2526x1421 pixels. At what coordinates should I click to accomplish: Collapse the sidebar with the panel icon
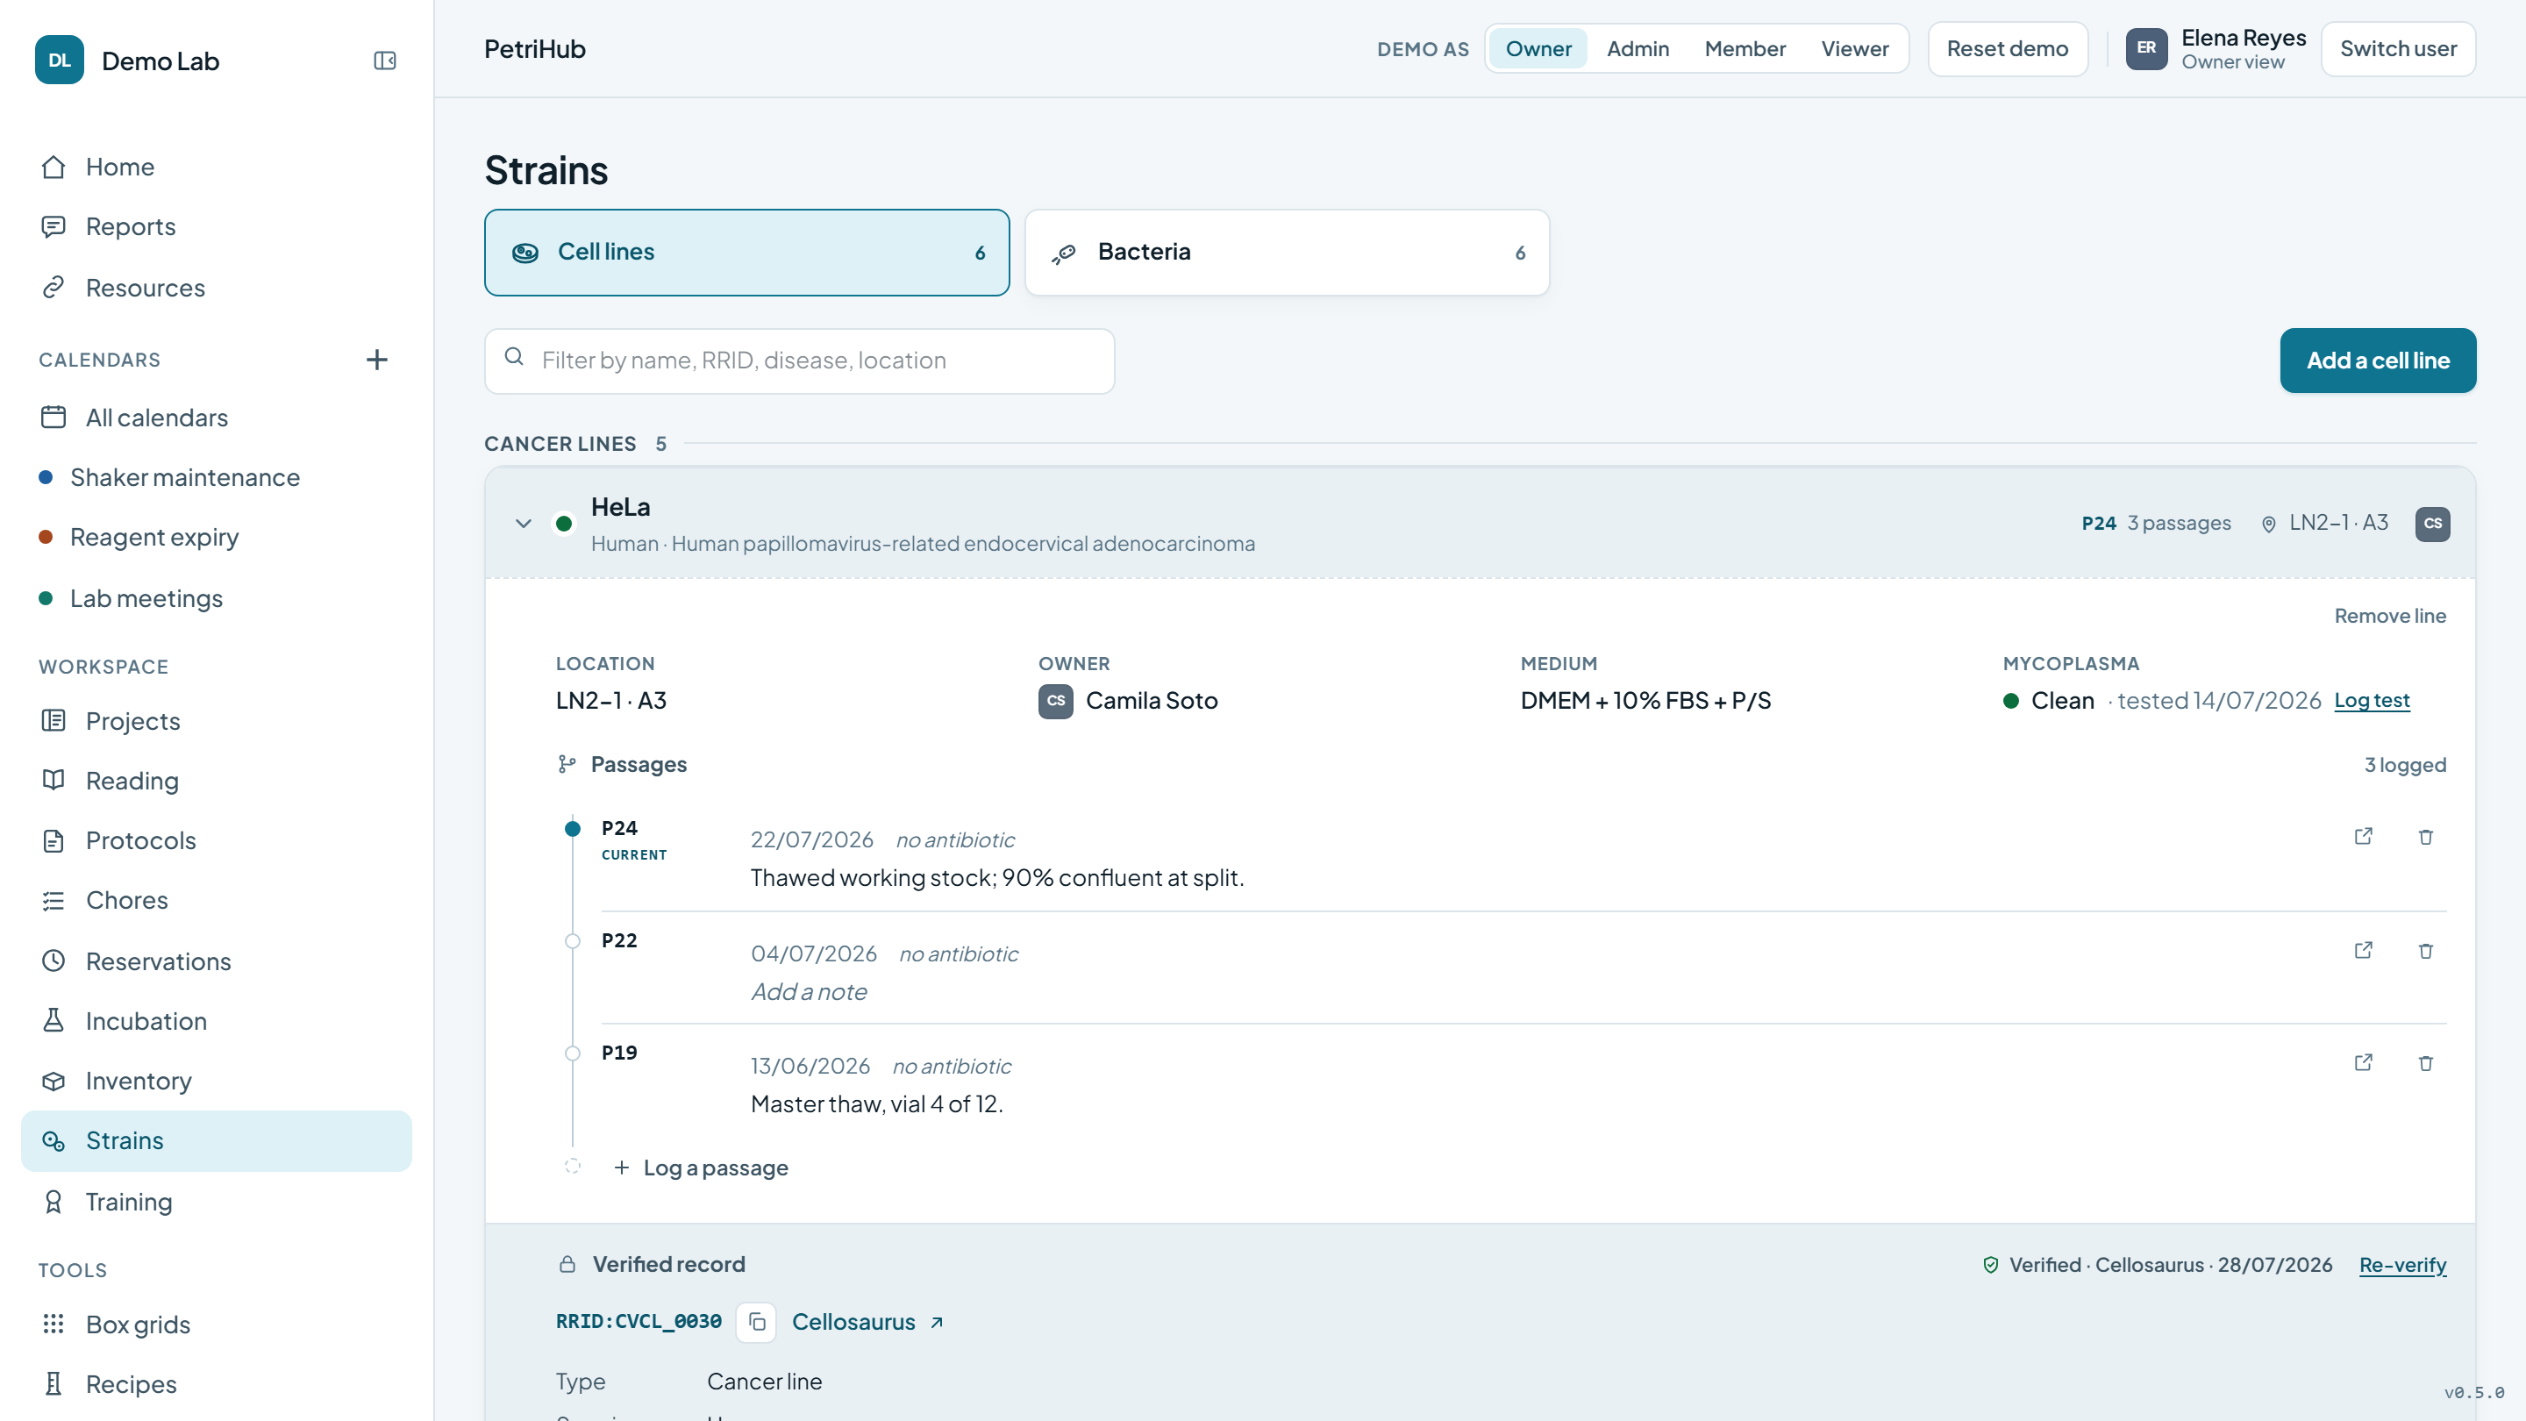point(384,61)
